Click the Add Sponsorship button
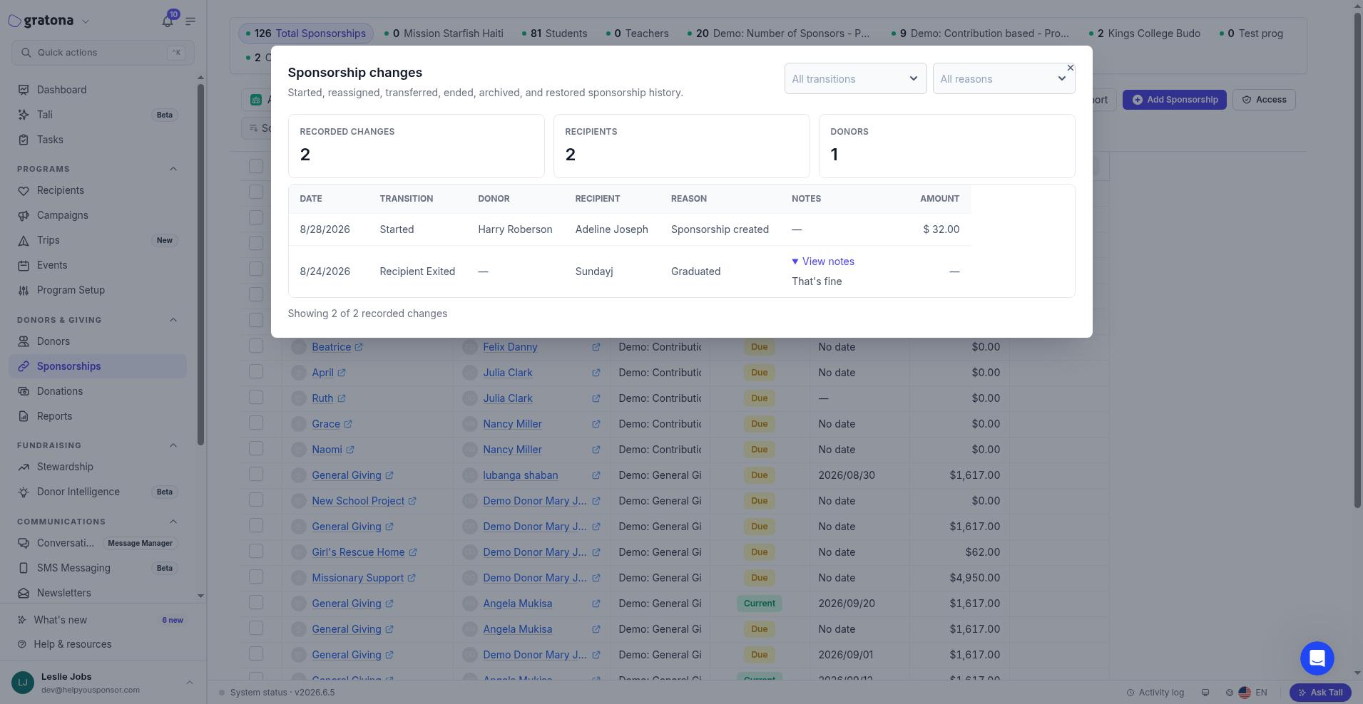 coord(1174,100)
